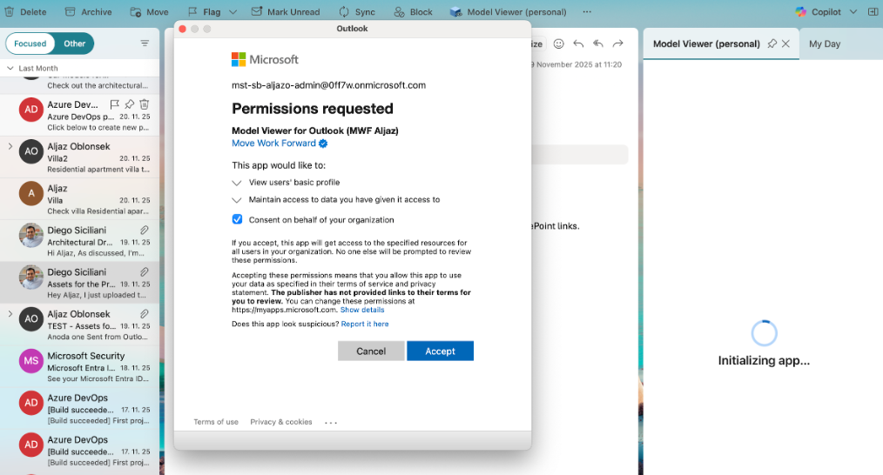This screenshot has width=883, height=475.
Task: Click the Block sender icon
Action: (412, 12)
